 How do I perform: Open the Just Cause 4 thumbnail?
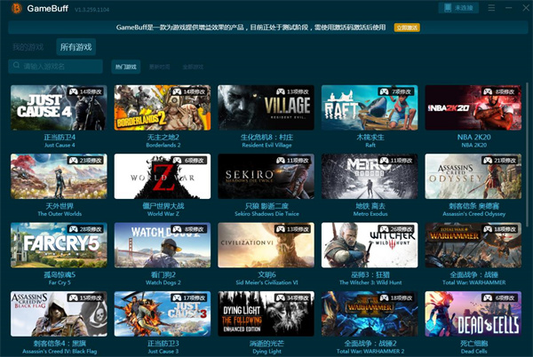tap(59, 107)
